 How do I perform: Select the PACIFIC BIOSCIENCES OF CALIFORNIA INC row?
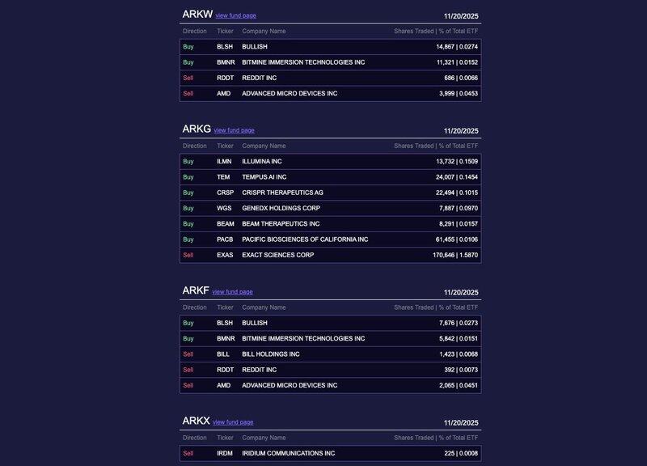330,239
